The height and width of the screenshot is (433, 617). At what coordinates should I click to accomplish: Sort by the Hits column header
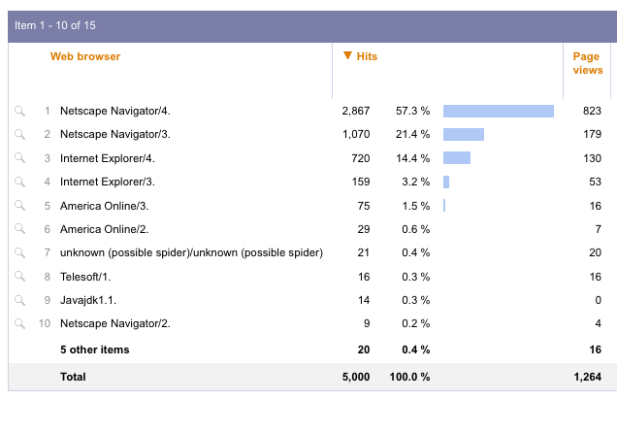pyautogui.click(x=367, y=56)
